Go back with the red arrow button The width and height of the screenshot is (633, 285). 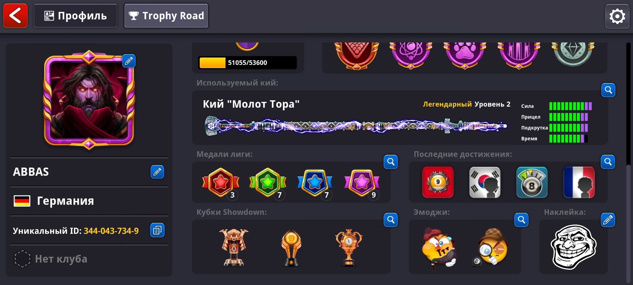coord(15,16)
